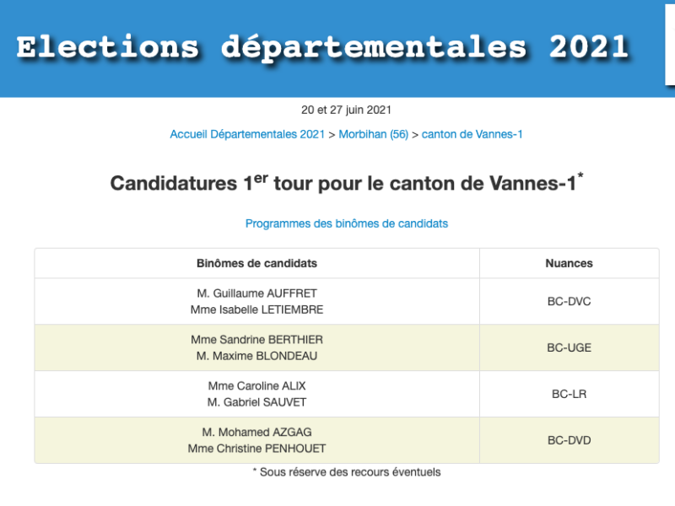Viewport: 675px width, 506px height.
Task: Open the Accueil Départementales 2021 link
Action: point(247,134)
